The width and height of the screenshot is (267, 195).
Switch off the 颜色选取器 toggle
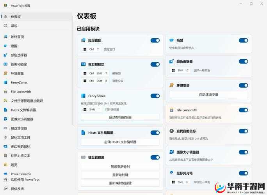243,62
